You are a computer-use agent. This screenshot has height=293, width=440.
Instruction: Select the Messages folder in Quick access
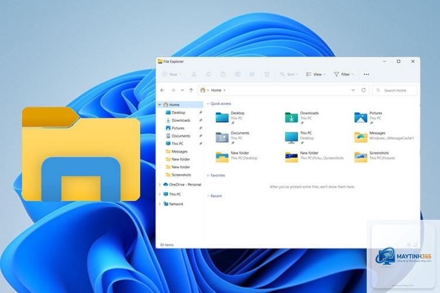384,137
